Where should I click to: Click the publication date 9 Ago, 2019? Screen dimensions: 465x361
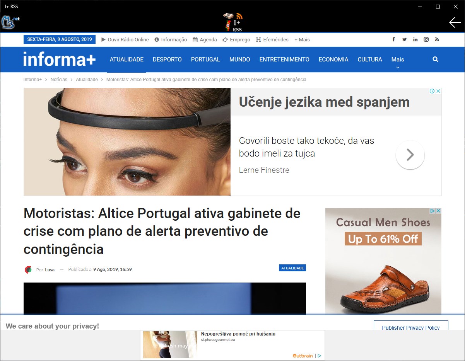coord(113,269)
